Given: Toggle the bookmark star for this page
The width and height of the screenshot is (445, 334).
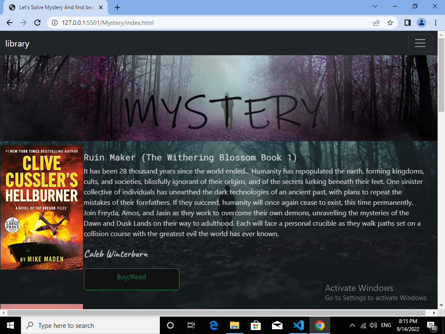Looking at the screenshot, I should (x=390, y=23).
